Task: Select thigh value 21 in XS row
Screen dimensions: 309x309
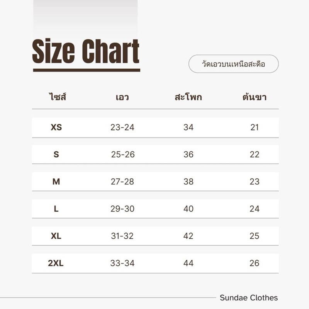Action: click(255, 127)
